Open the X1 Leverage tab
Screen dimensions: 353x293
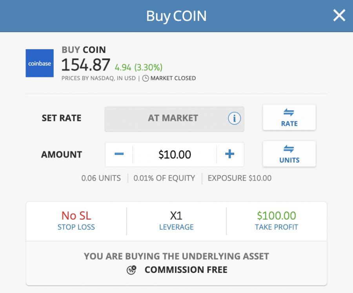point(176,221)
